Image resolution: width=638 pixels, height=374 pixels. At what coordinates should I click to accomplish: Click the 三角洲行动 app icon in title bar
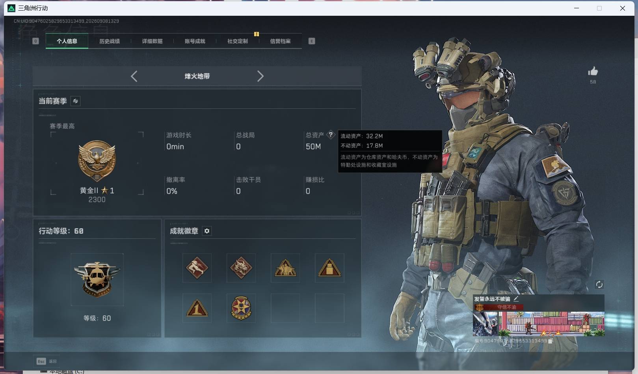click(x=11, y=8)
